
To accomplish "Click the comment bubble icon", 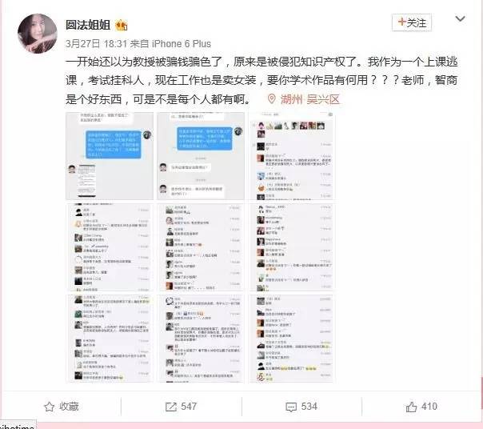I will click(291, 407).
